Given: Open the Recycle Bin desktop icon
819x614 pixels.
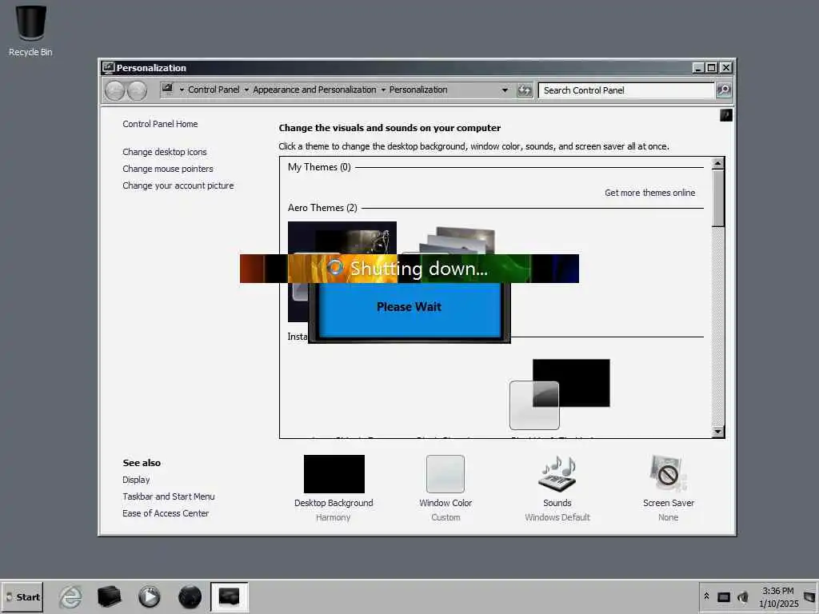Looking at the screenshot, I should (30, 31).
